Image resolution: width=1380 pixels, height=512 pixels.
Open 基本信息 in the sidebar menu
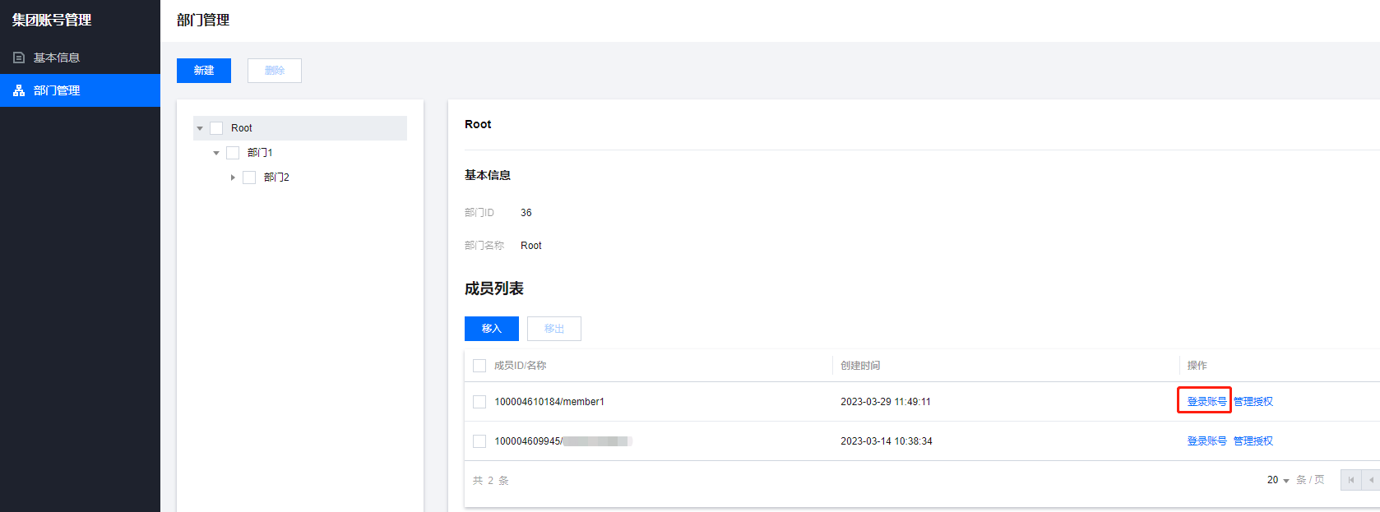pos(56,58)
